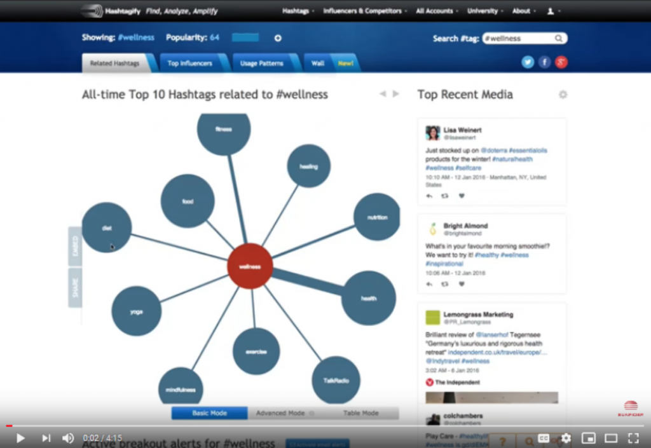Like Bright Almond's tweet
This screenshot has height=448, width=651.
coord(462,284)
